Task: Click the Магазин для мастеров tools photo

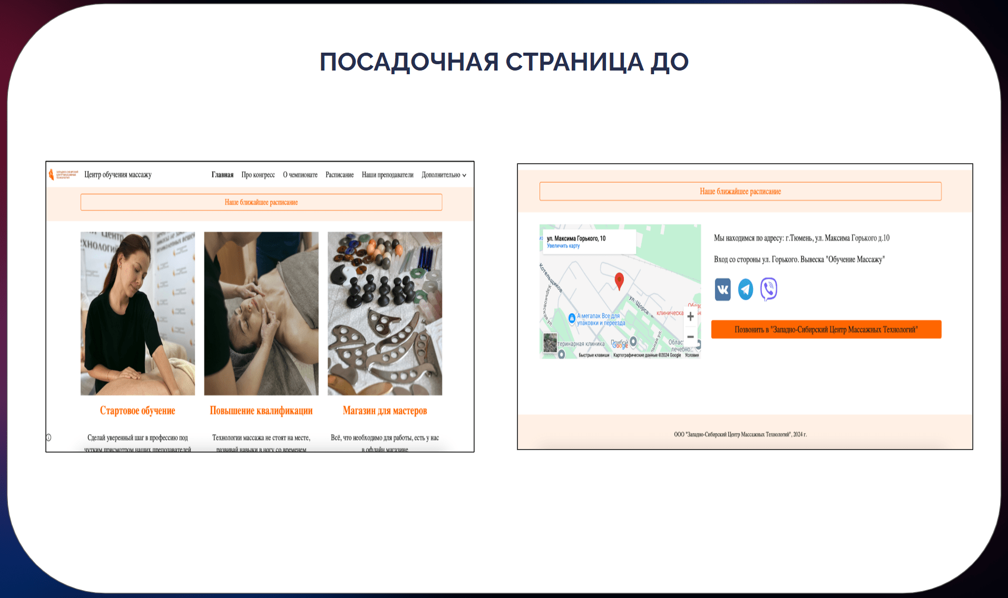Action: coord(385,313)
